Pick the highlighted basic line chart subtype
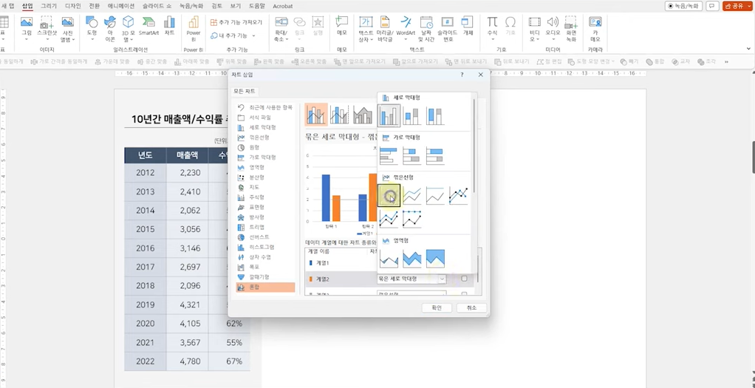This screenshot has width=755, height=388. pyautogui.click(x=389, y=195)
